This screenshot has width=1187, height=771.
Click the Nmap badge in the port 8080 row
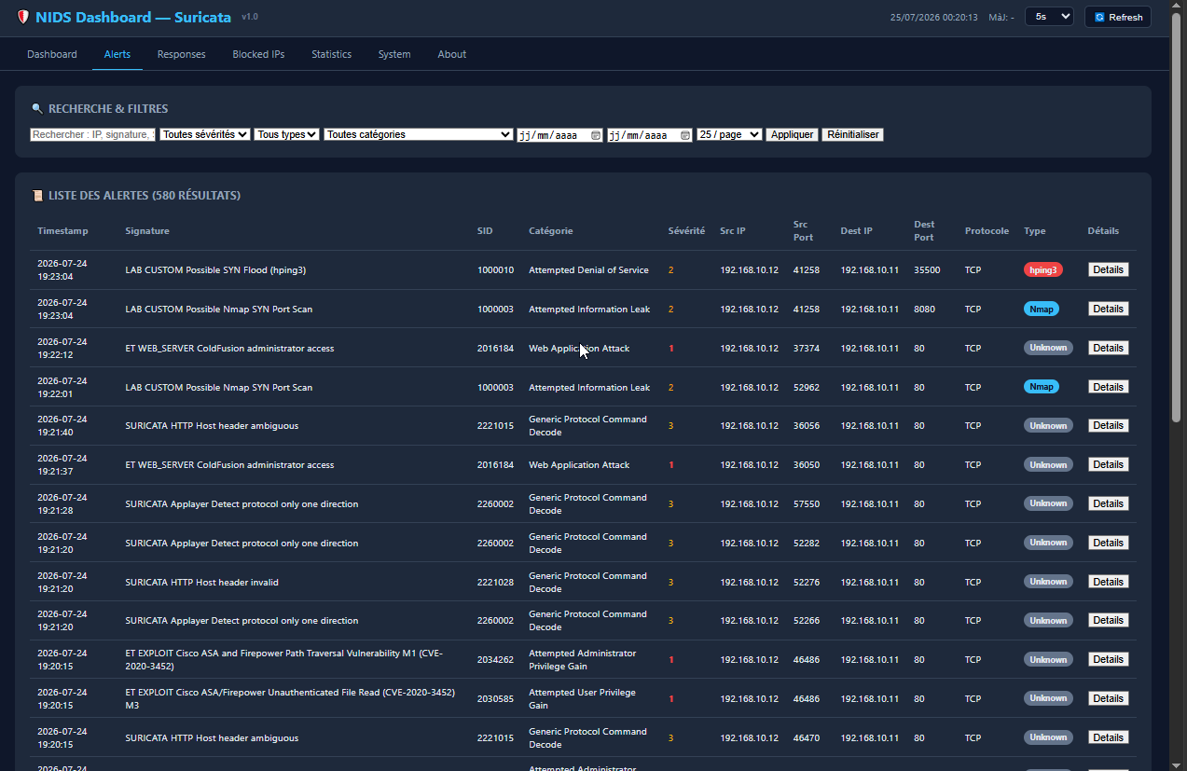[x=1041, y=309]
